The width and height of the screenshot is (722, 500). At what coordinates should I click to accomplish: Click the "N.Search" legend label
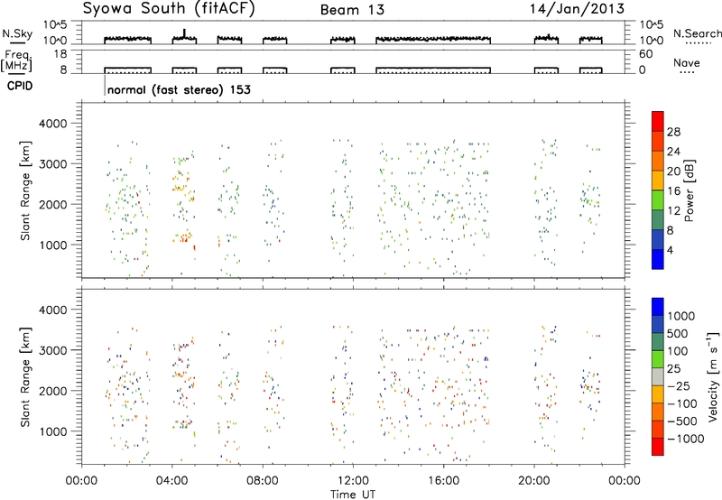(x=697, y=33)
